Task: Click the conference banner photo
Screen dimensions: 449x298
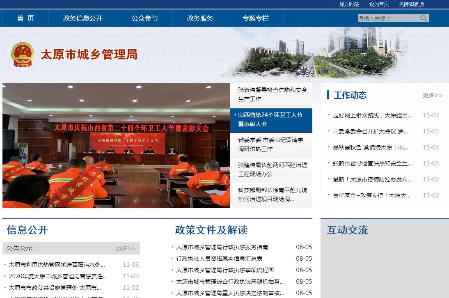Action: point(116,145)
